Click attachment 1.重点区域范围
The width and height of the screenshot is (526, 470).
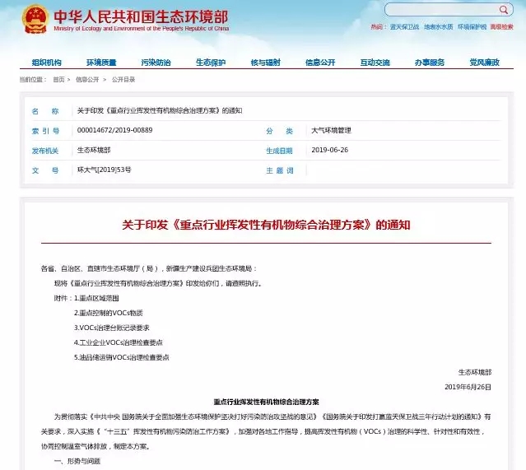(x=96, y=298)
